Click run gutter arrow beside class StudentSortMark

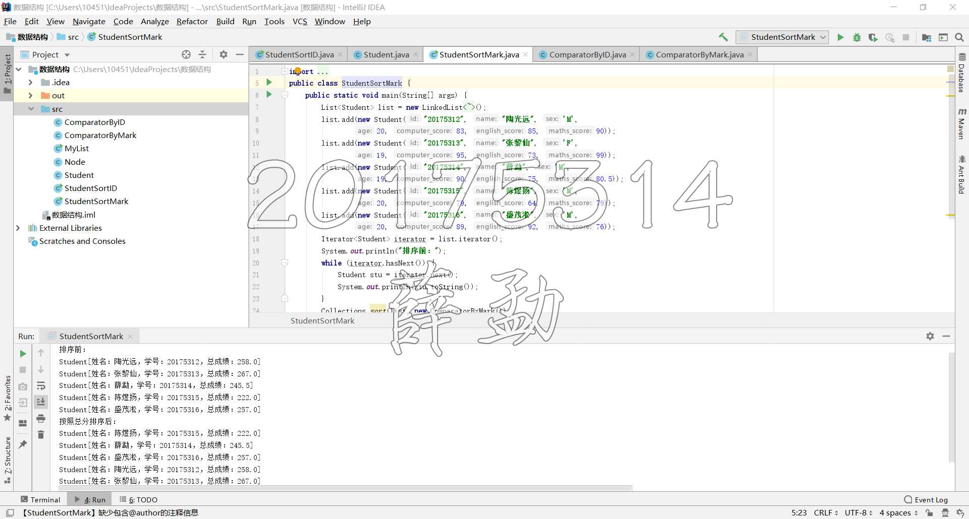(269, 82)
